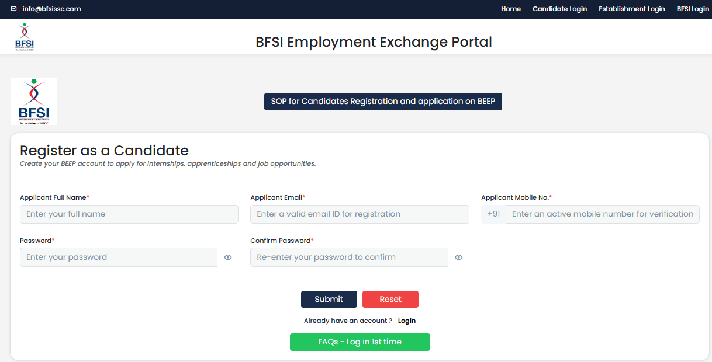Show the entered password using eye icon

tap(228, 257)
